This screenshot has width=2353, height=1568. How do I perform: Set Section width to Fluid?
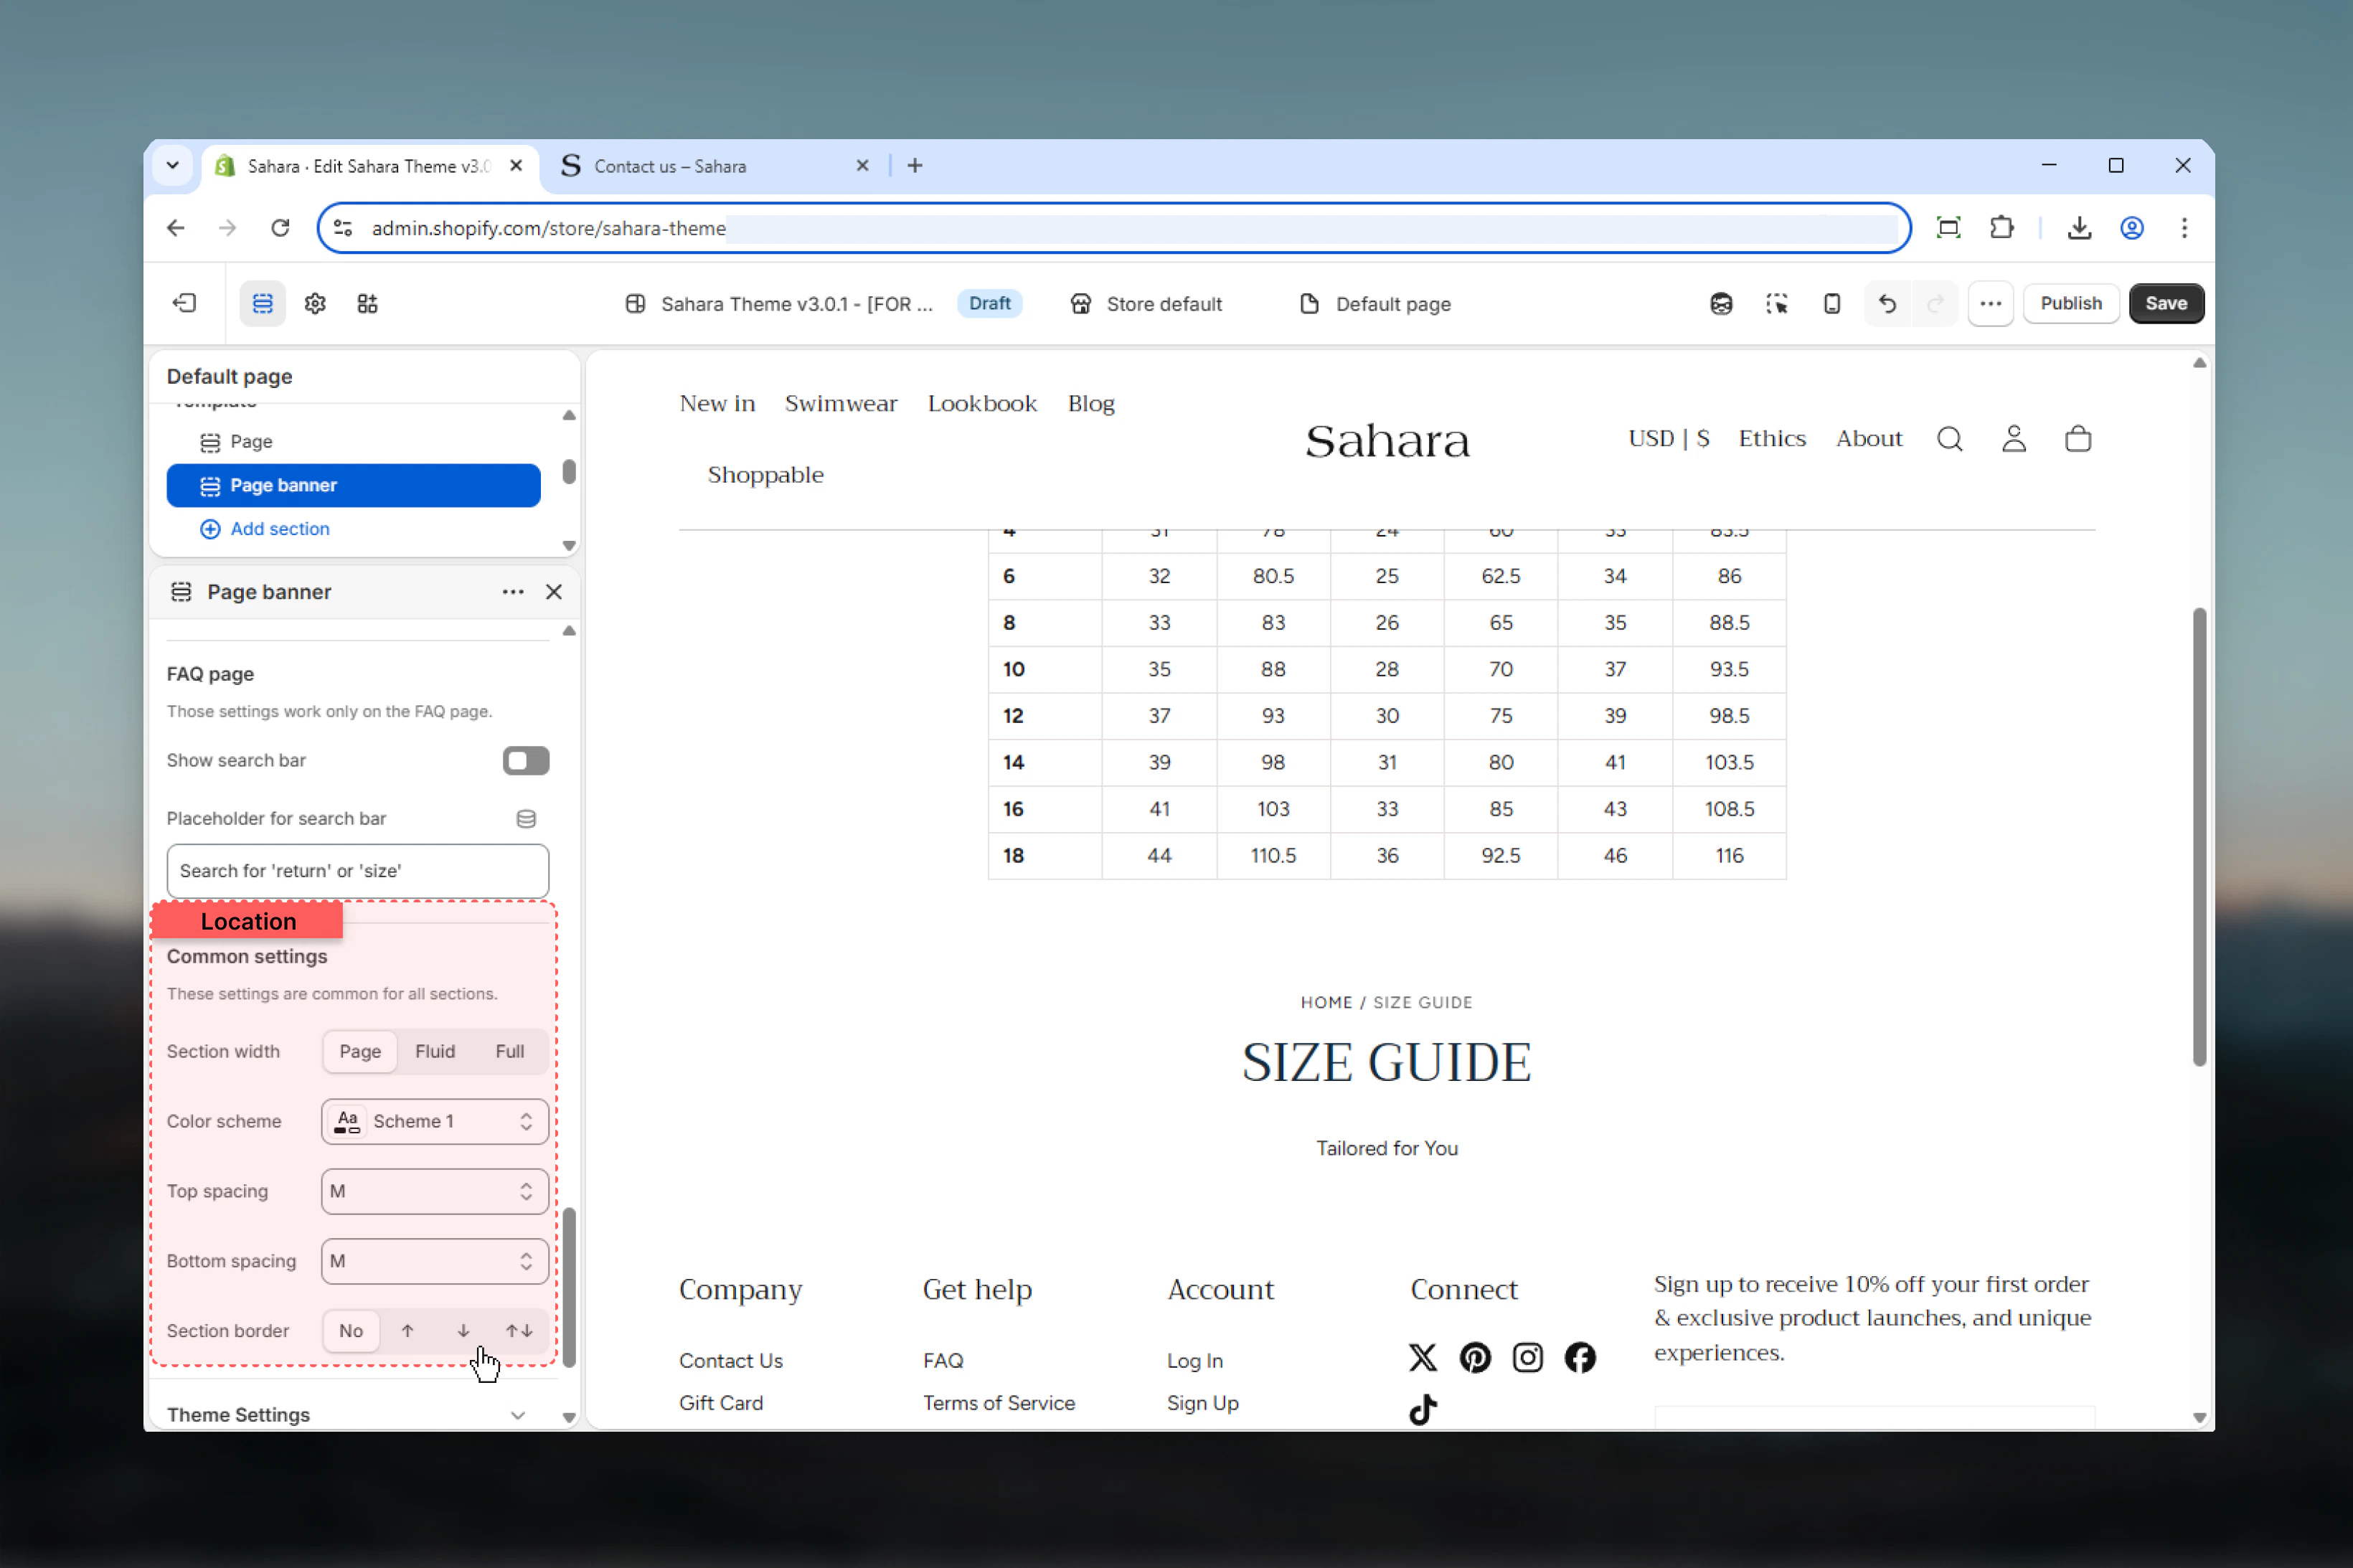[435, 1051]
